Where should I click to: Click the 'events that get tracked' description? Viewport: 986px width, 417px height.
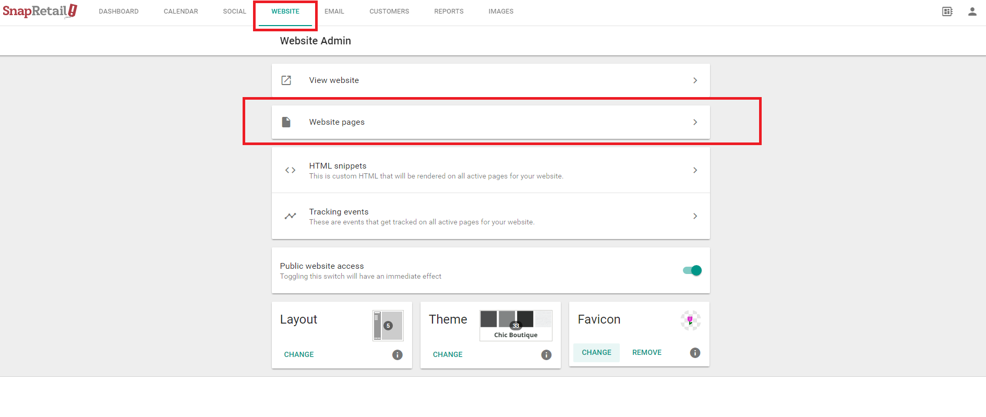coord(422,222)
